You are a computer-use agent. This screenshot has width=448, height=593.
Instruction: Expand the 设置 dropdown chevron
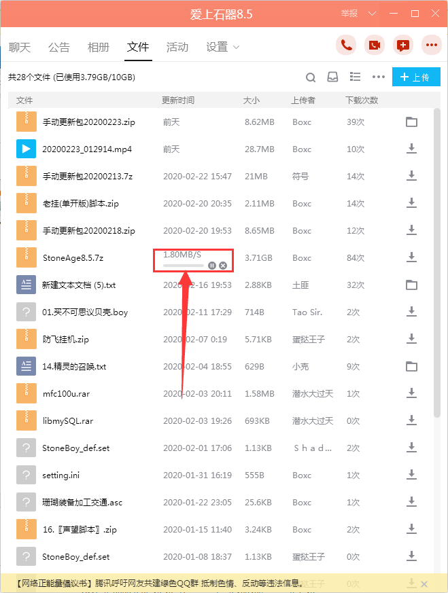[237, 48]
